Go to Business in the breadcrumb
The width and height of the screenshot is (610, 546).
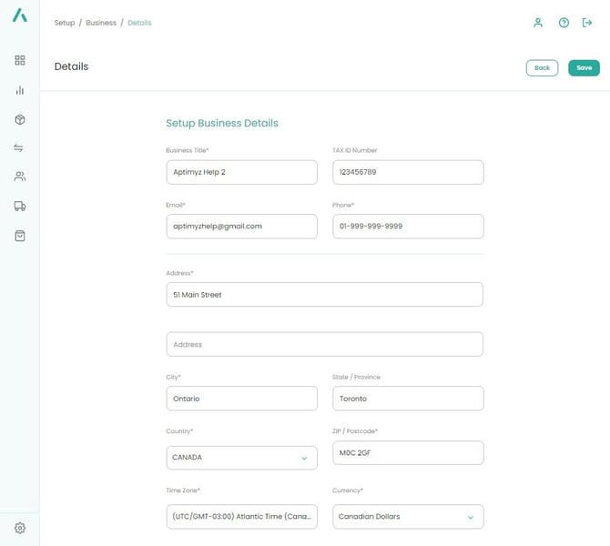tap(101, 23)
